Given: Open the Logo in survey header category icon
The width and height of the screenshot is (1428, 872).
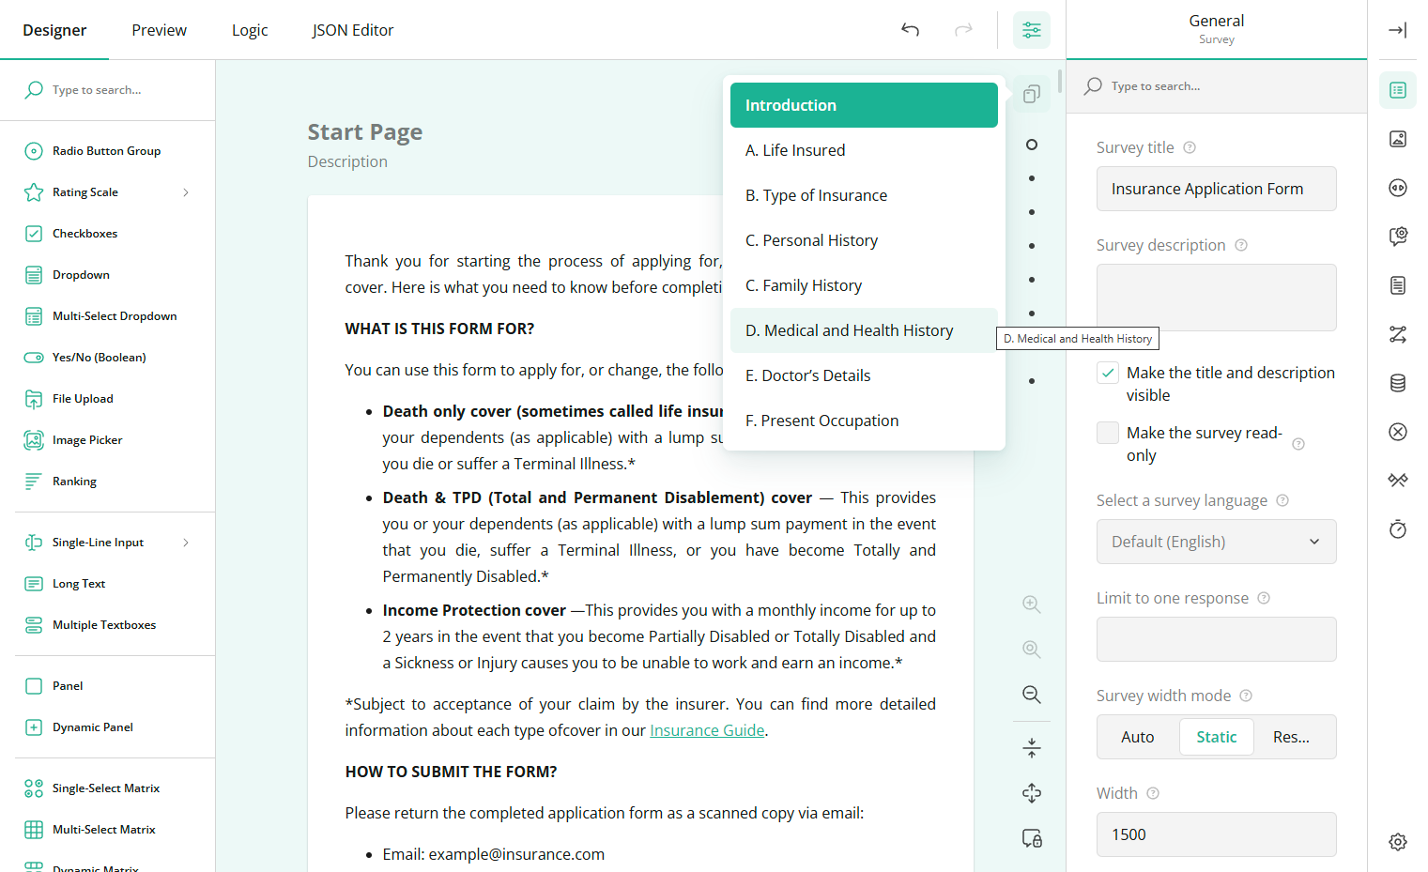Looking at the screenshot, I should (1398, 139).
